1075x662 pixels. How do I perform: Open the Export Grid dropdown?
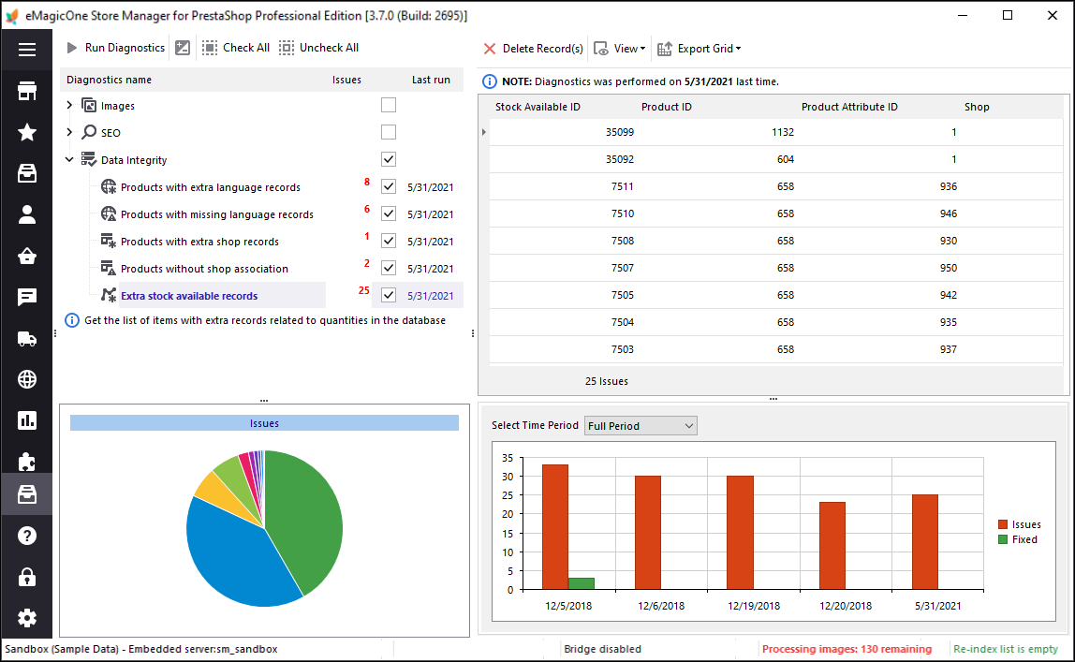tap(699, 49)
